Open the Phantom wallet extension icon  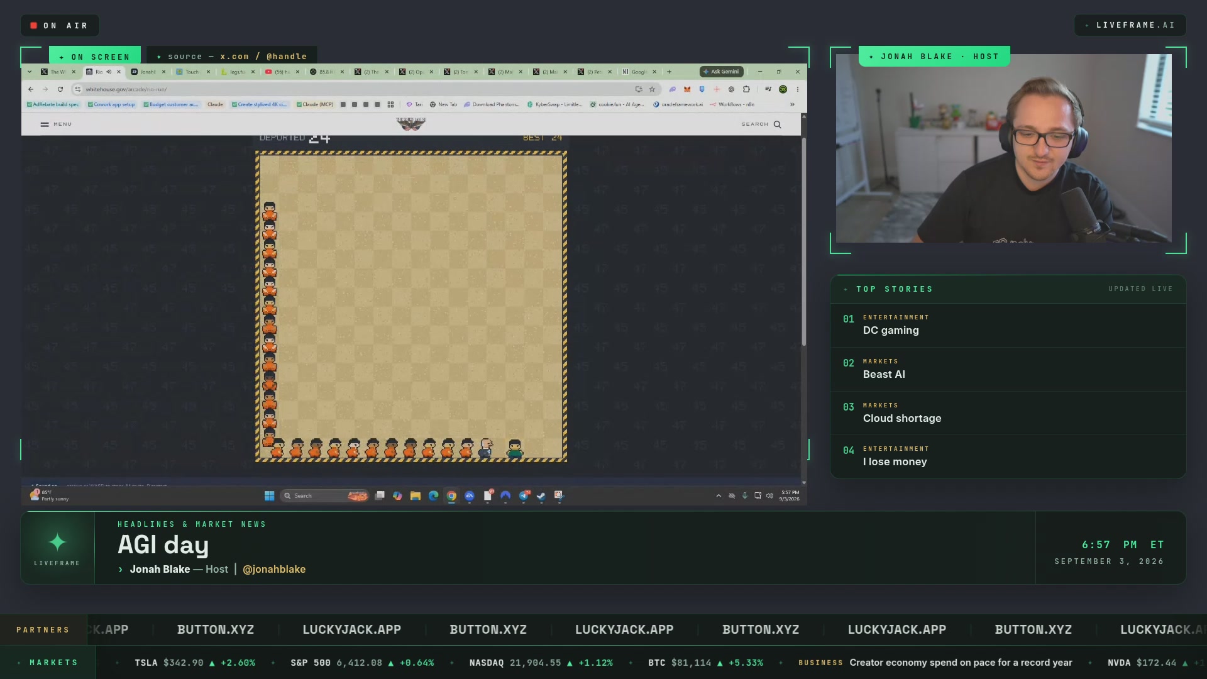click(672, 89)
